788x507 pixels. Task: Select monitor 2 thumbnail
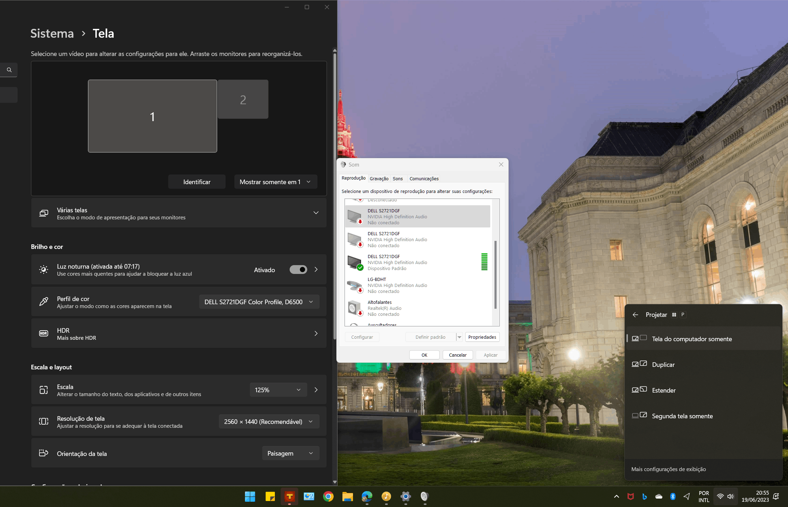tap(243, 100)
